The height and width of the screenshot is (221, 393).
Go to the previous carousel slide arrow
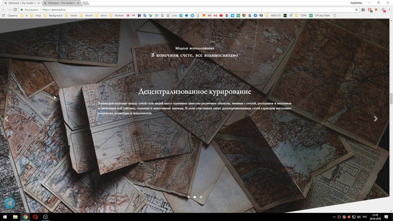click(x=6, y=119)
